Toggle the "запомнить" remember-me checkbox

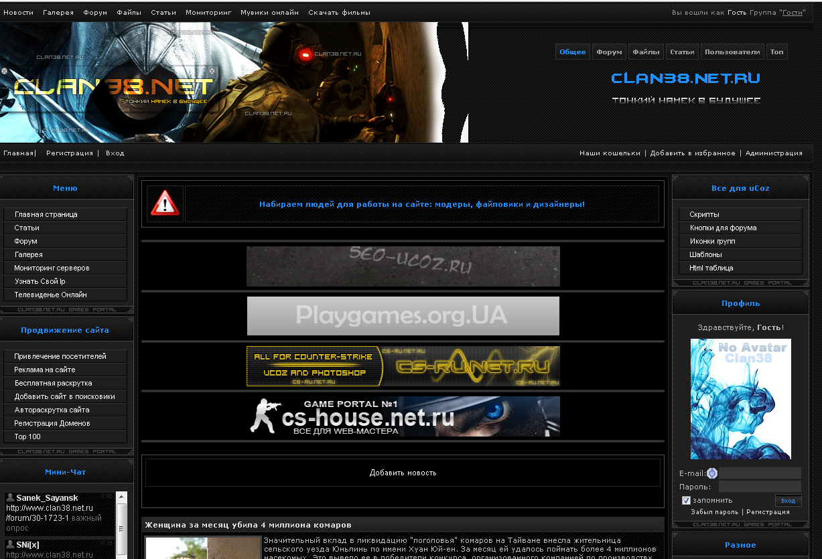[686, 500]
